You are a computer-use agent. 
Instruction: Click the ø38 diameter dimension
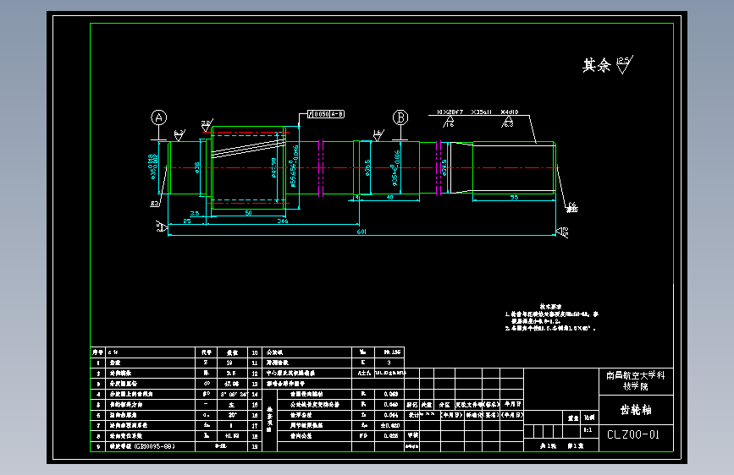197,168
